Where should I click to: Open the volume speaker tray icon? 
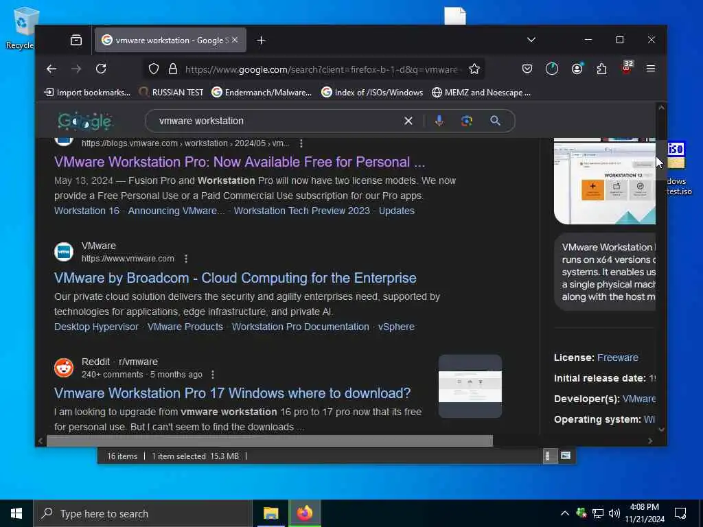[x=614, y=513]
